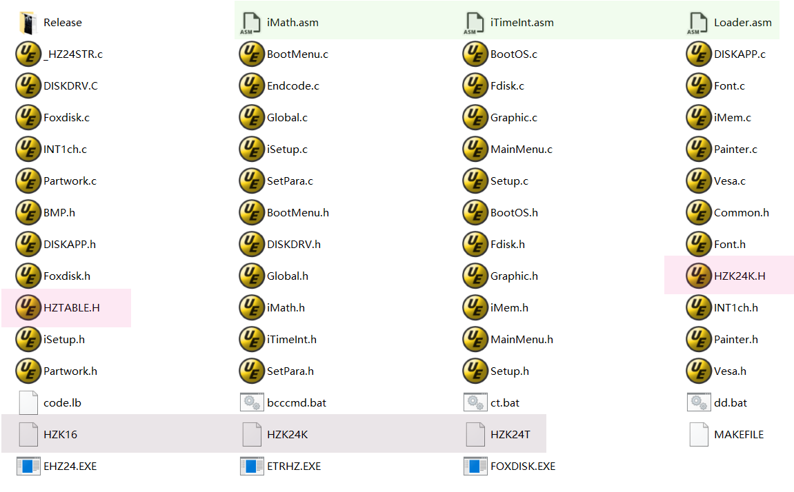Screen dimensions: 794x492
Task: Select the file name Vesa.h
Action: point(731,371)
